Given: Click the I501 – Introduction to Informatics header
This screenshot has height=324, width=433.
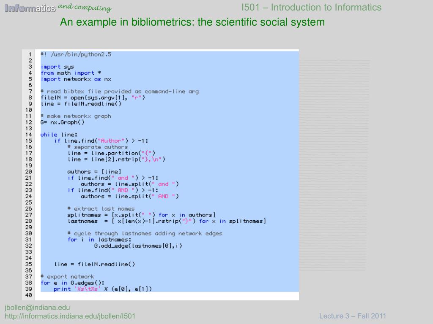Looking at the screenshot, I should pyautogui.click(x=312, y=7).
